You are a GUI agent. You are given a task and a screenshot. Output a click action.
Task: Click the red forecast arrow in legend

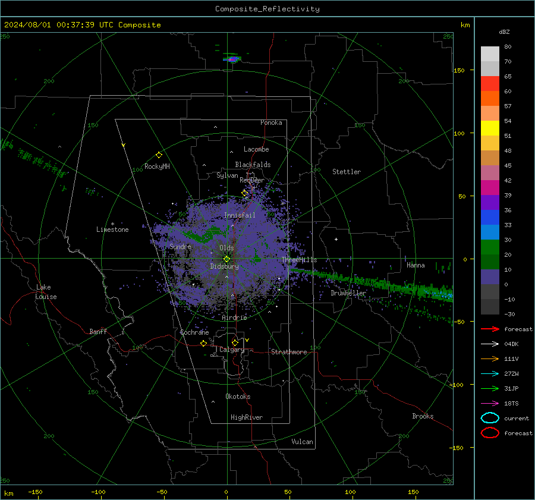[490, 329]
